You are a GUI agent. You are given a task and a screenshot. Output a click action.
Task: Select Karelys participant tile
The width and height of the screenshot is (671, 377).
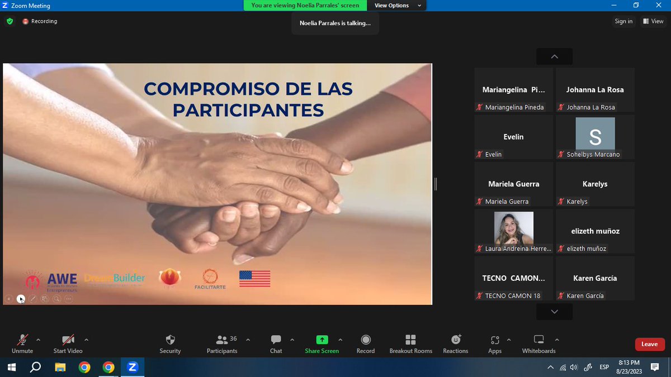(595, 184)
